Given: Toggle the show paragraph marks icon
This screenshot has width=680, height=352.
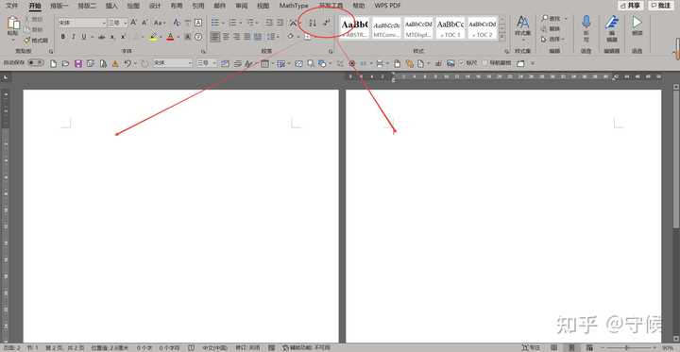Looking at the screenshot, I should [x=327, y=23].
